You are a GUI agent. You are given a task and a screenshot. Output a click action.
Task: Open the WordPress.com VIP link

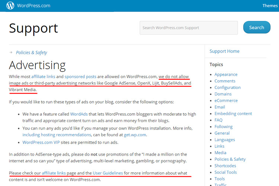coord(41,142)
